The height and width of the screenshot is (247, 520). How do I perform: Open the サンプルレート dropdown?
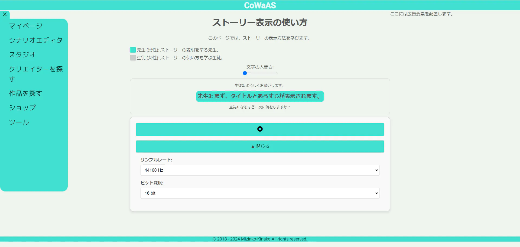(x=260, y=170)
